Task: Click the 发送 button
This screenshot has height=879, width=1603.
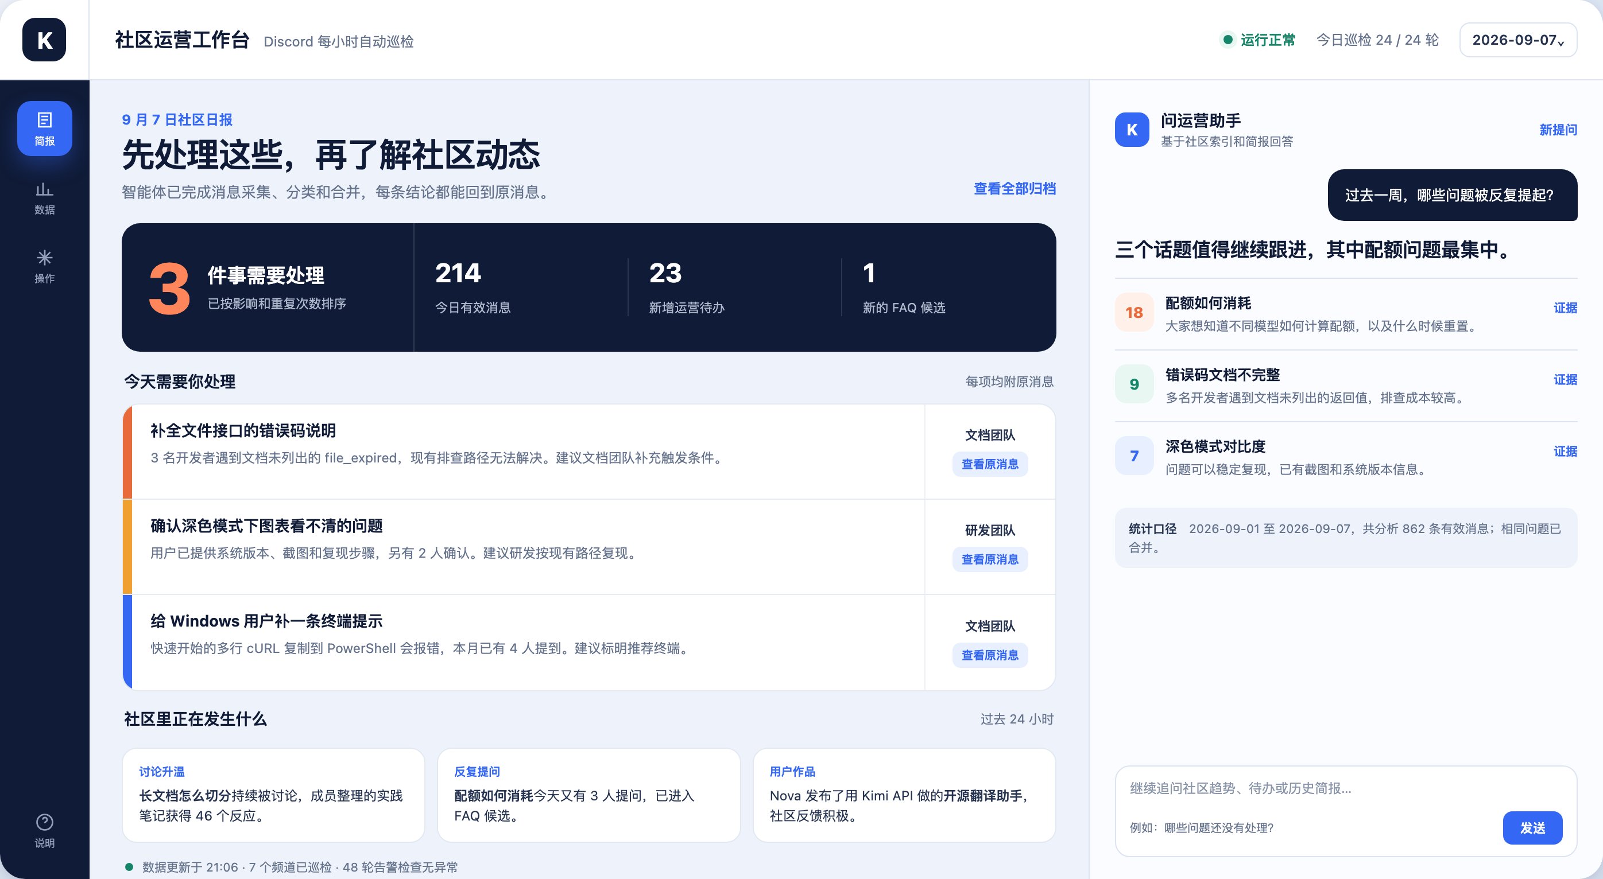Action: click(x=1532, y=827)
